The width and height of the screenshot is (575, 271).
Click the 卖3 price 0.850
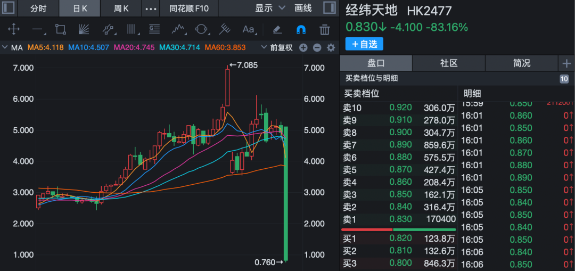(x=400, y=194)
